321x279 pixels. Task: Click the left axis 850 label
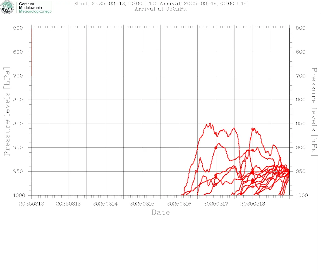click(x=18, y=124)
